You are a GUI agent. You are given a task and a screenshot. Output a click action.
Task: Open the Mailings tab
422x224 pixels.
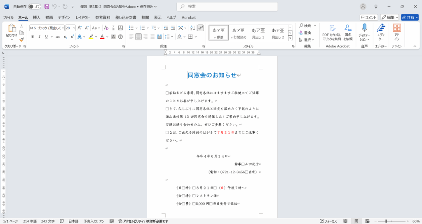click(x=126, y=17)
